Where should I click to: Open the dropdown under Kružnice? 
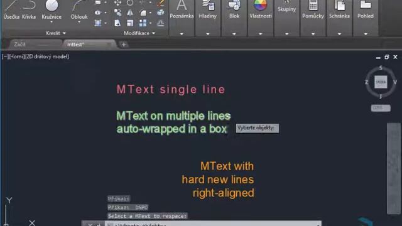point(52,22)
